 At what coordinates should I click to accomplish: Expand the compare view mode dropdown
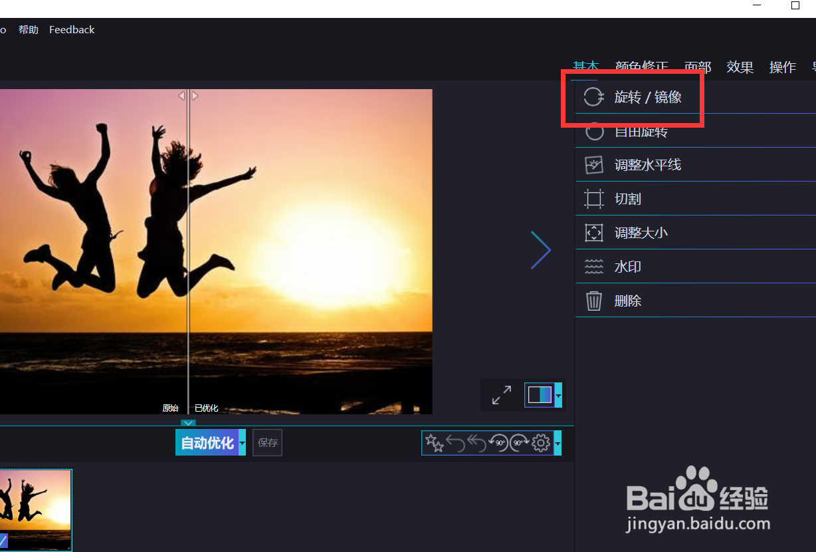point(558,395)
